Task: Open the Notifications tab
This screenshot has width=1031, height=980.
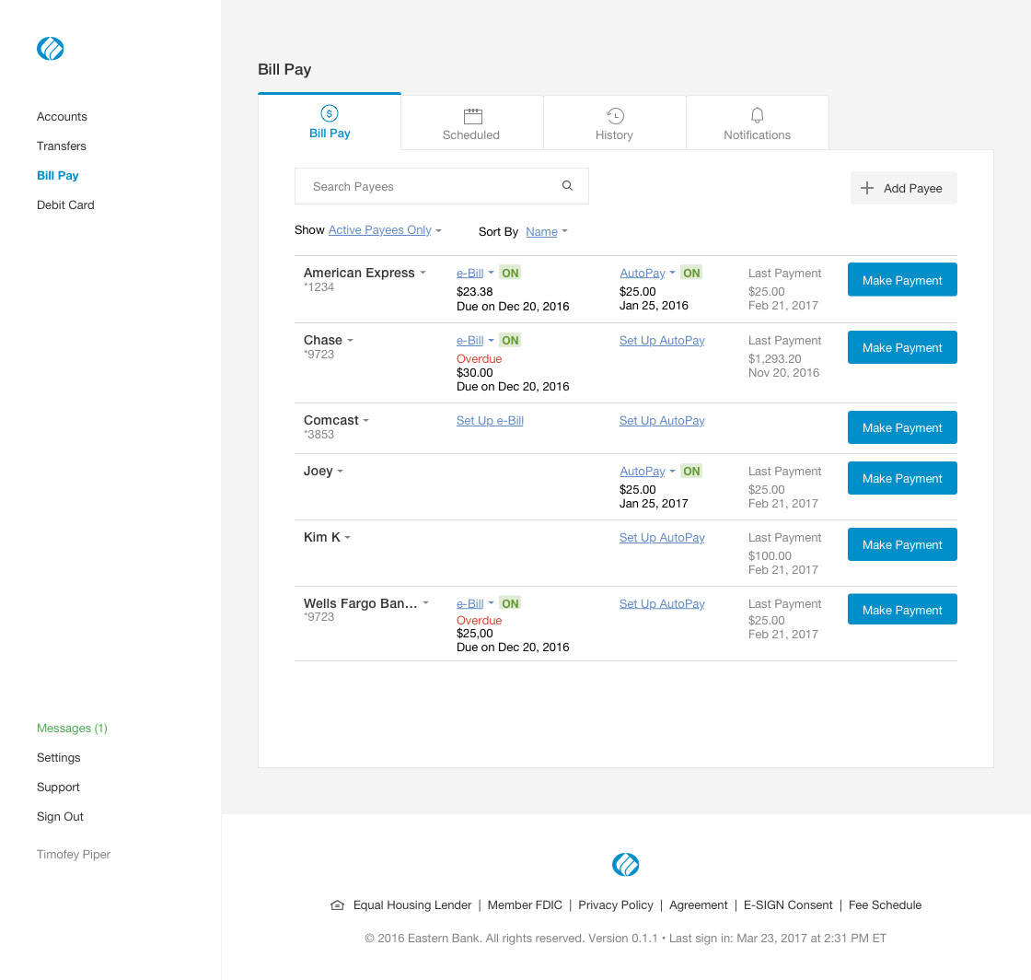Action: coord(757,123)
